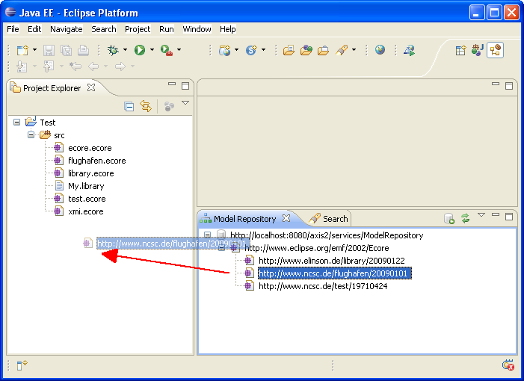524x381 pixels.
Task: Open the New Servlet dropdown arrow
Action: (x=264, y=50)
